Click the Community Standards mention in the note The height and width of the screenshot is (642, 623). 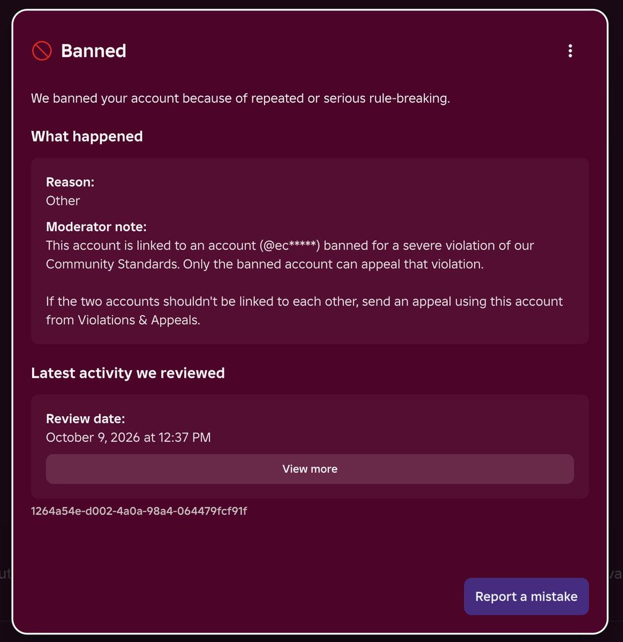[x=111, y=264]
